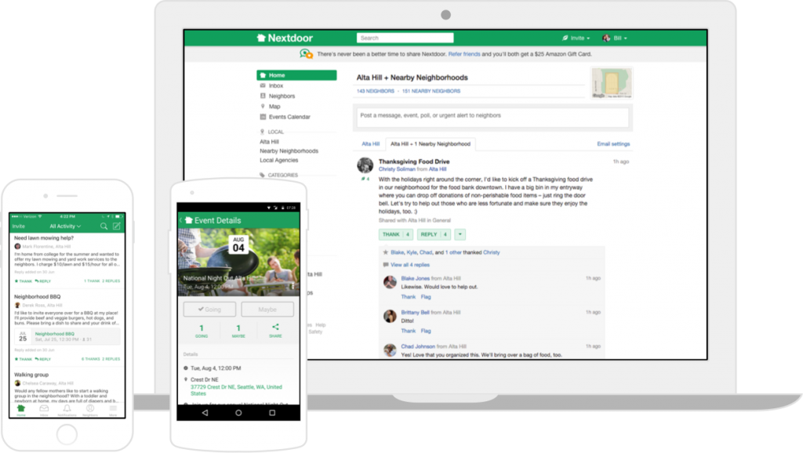Click the post message input box
The image size is (803, 453).
pos(494,116)
